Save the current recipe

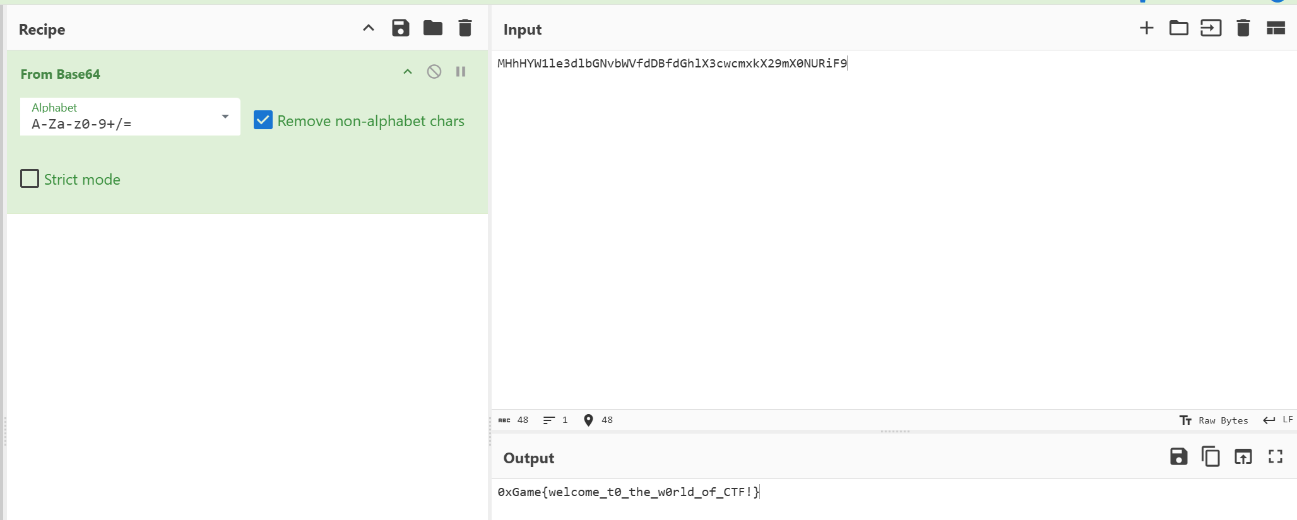[401, 28]
